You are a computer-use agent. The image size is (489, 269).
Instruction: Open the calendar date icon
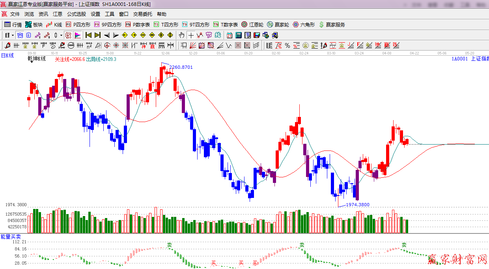(229, 35)
